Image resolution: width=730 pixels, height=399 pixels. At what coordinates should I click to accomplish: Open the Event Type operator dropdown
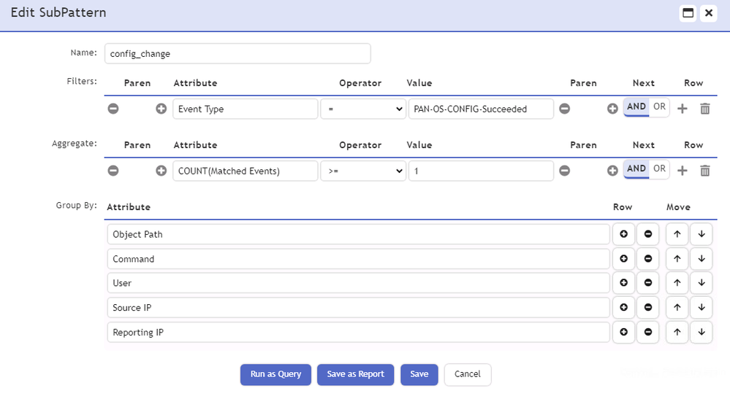click(362, 109)
